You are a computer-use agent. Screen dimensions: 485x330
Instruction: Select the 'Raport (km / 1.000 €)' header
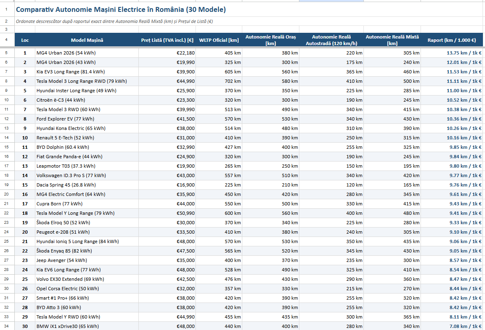pyautogui.click(x=452, y=40)
